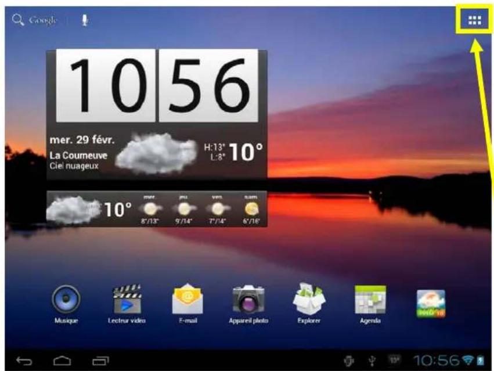The height and width of the screenshot is (371, 494).
Task: Tap the large cloud weather image
Action: [x=156, y=153]
